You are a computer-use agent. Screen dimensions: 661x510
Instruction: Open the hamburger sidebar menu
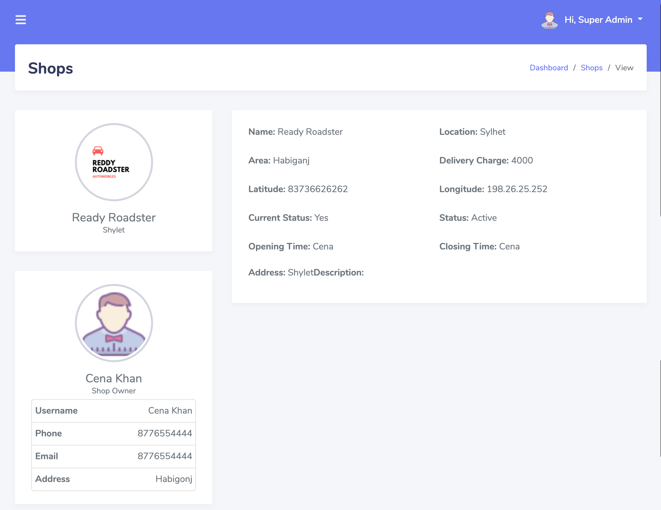click(21, 20)
